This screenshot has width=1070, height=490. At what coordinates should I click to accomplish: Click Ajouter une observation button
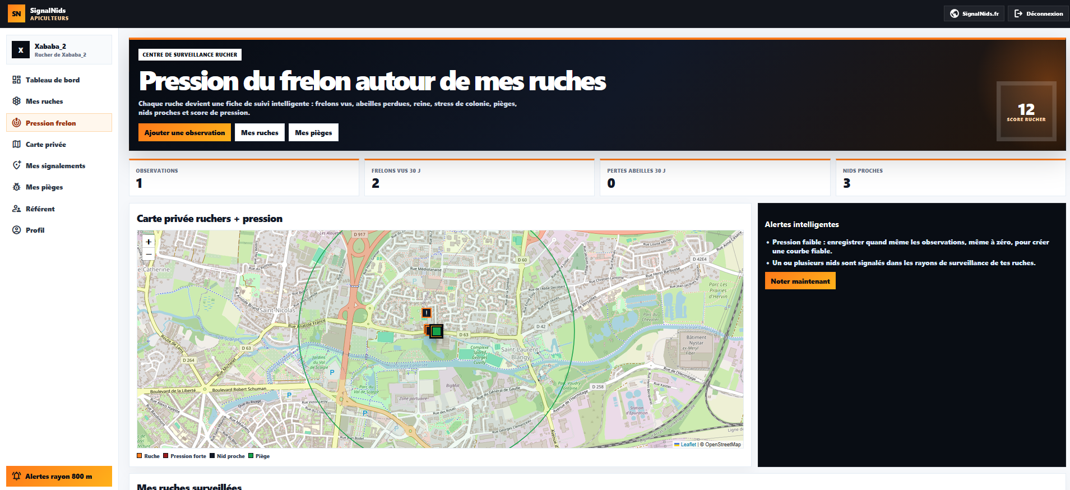[184, 132]
